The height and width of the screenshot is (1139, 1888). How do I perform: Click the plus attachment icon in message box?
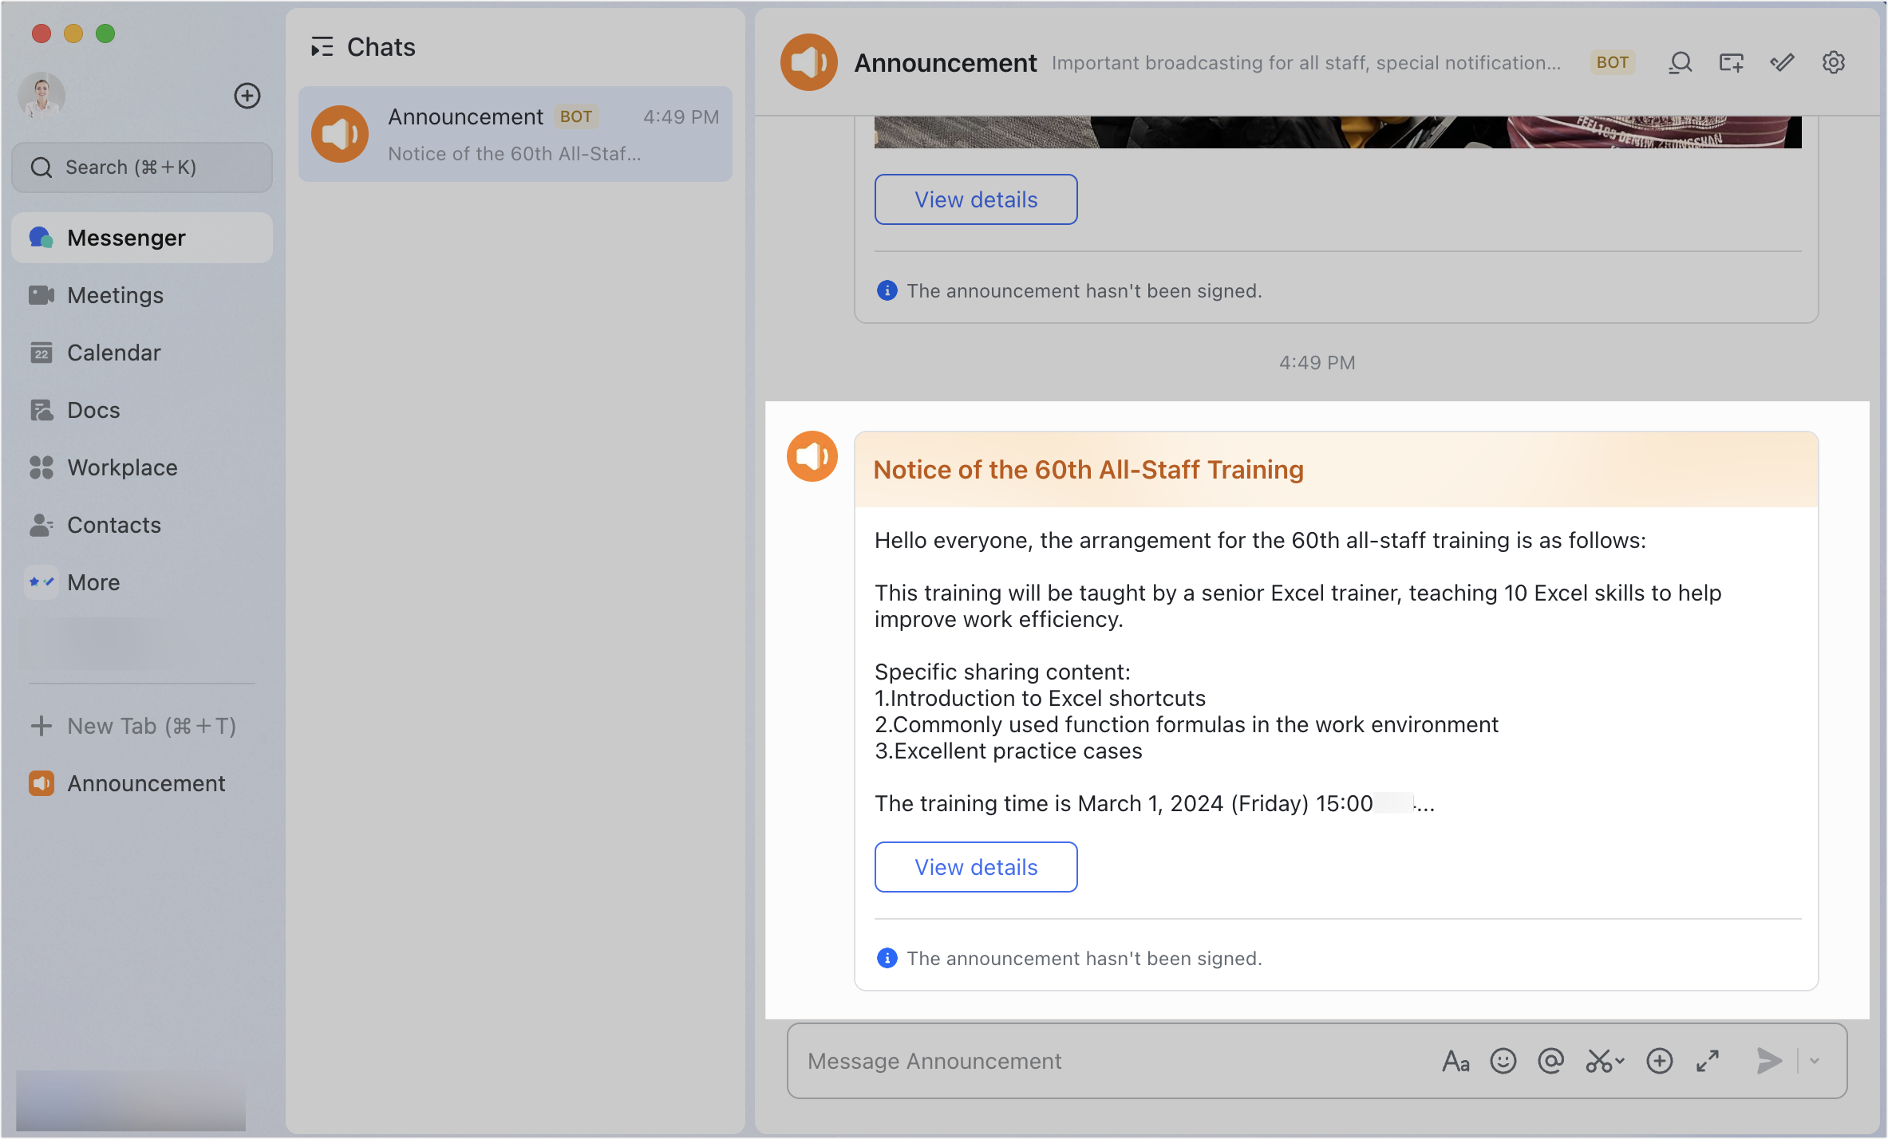point(1659,1061)
